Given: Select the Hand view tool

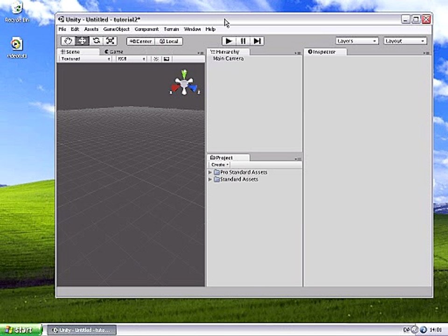Looking at the screenshot, I should pos(68,41).
